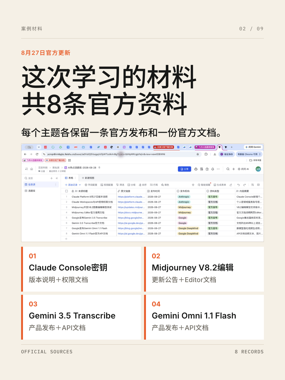The height and width of the screenshot is (380, 285).
Task: Pin the AI热点选题库-2026-08-28 document
Action: click(99, 168)
